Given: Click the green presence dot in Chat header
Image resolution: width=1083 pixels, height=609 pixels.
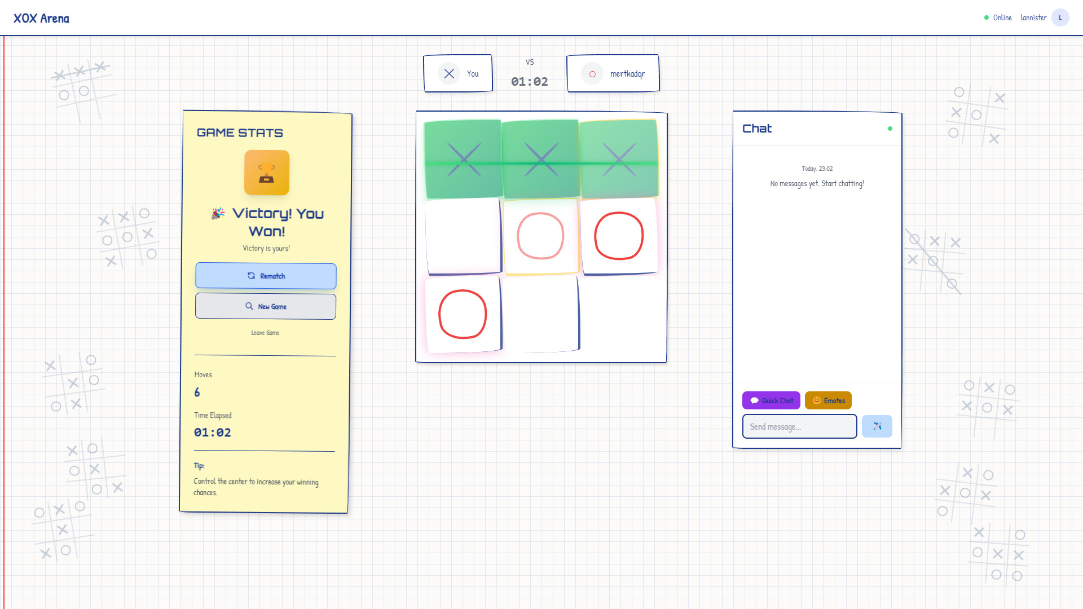Looking at the screenshot, I should tap(890, 129).
